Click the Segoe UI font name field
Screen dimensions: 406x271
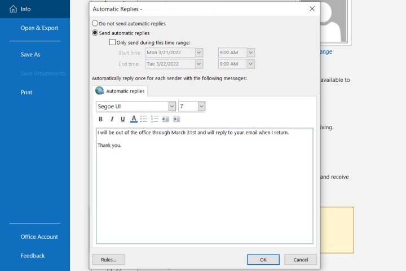click(x=133, y=106)
